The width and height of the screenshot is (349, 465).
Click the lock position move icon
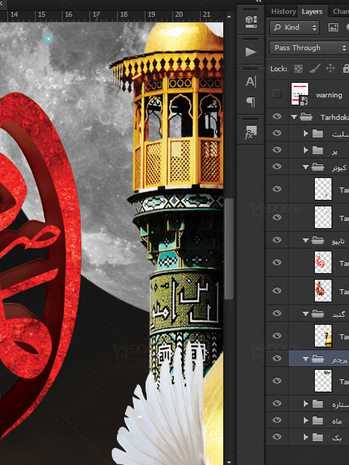pyautogui.click(x=330, y=68)
